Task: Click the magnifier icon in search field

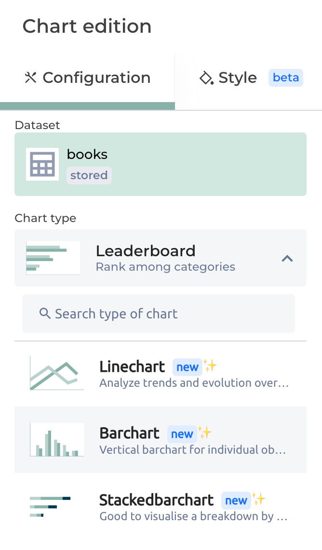Action: (45, 314)
